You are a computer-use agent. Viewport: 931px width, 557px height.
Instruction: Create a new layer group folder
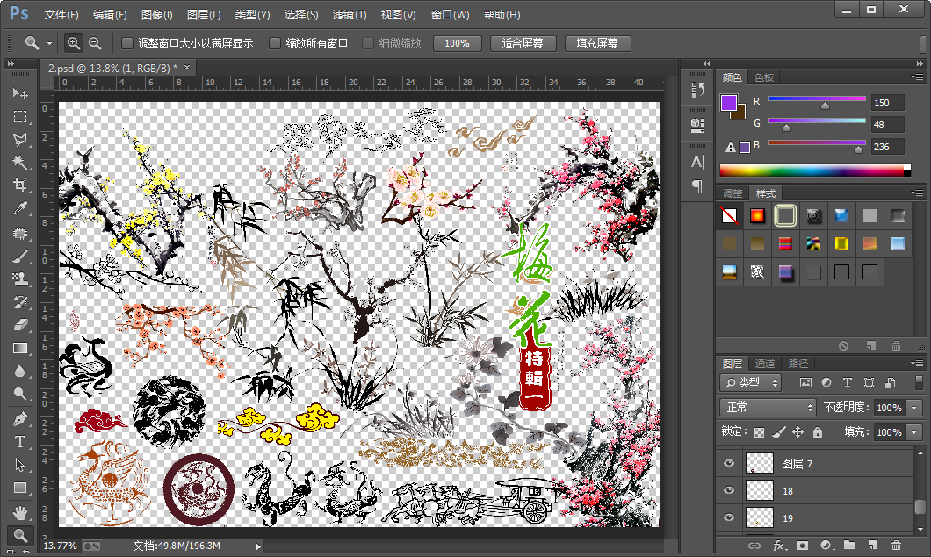coord(849,545)
